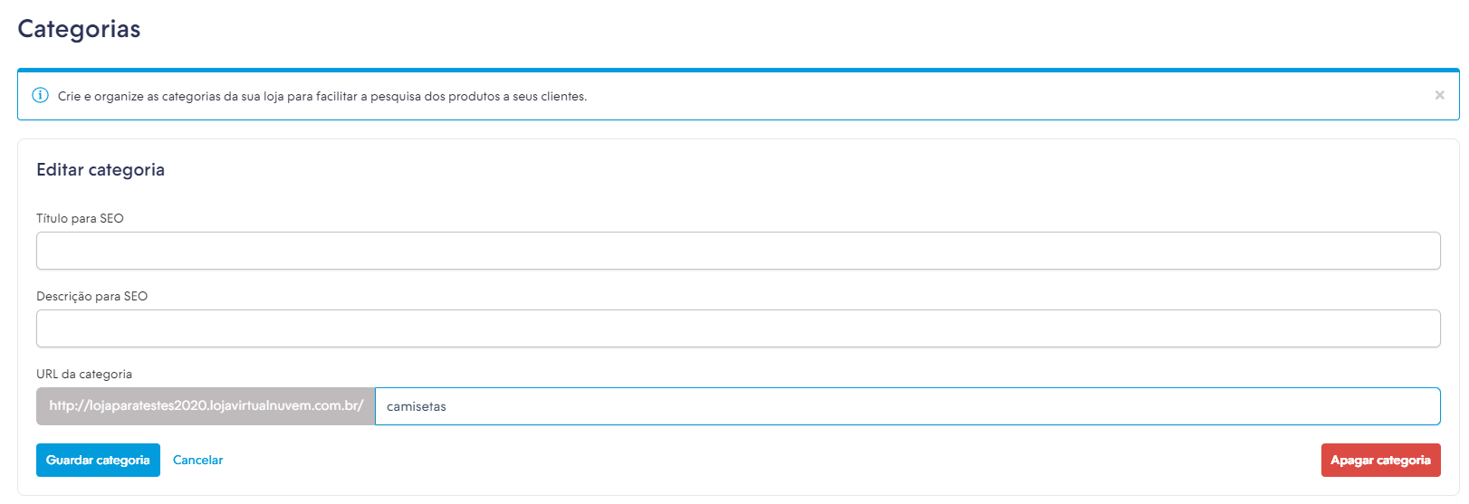Click the banner text about organizing categories
The height and width of the screenshot is (504, 1469).
pos(322,96)
